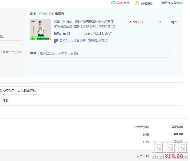The width and height of the screenshot is (190, 161).
Task: Click the 7-day return badge icon
Action: click(x=56, y=41)
